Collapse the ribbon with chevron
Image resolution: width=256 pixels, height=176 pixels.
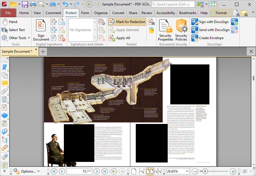click(x=253, y=12)
